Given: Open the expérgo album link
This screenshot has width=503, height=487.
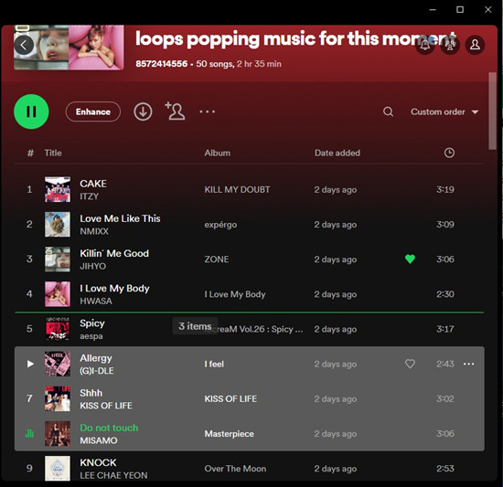Looking at the screenshot, I should coord(220,225).
